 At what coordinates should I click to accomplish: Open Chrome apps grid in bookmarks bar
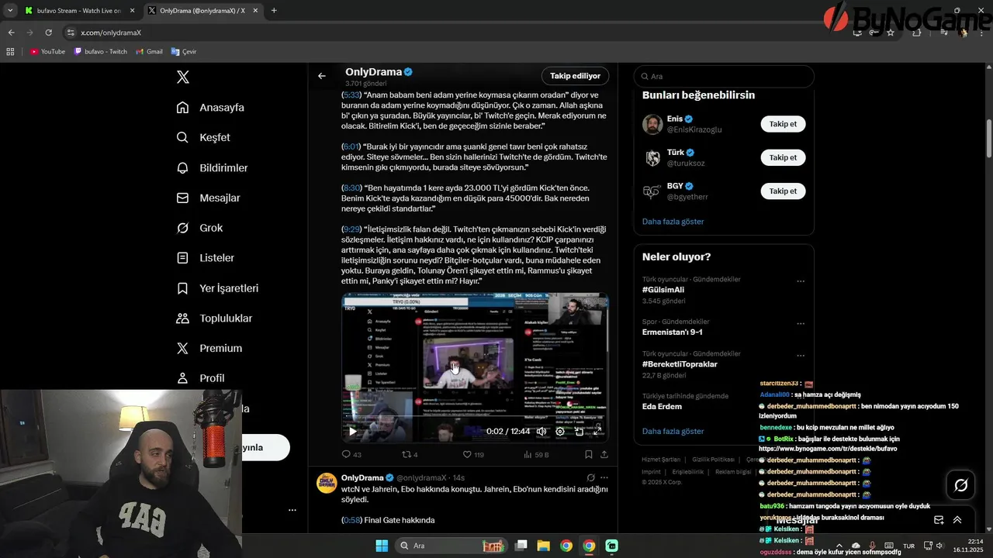pyautogui.click(x=11, y=52)
